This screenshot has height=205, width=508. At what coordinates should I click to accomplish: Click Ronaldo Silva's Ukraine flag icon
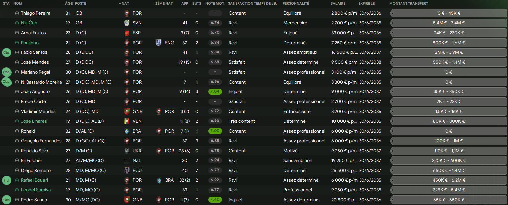[127, 151]
